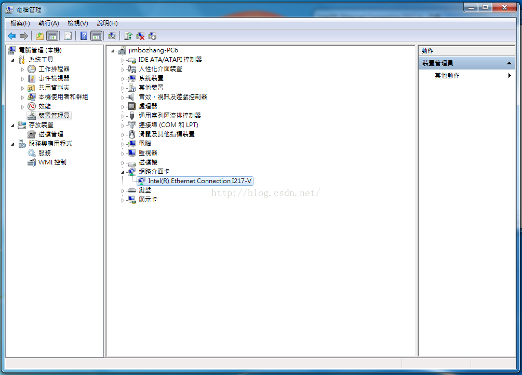
Task: Collapse the jimbozhang-PC6 computer node
Action: 113,51
